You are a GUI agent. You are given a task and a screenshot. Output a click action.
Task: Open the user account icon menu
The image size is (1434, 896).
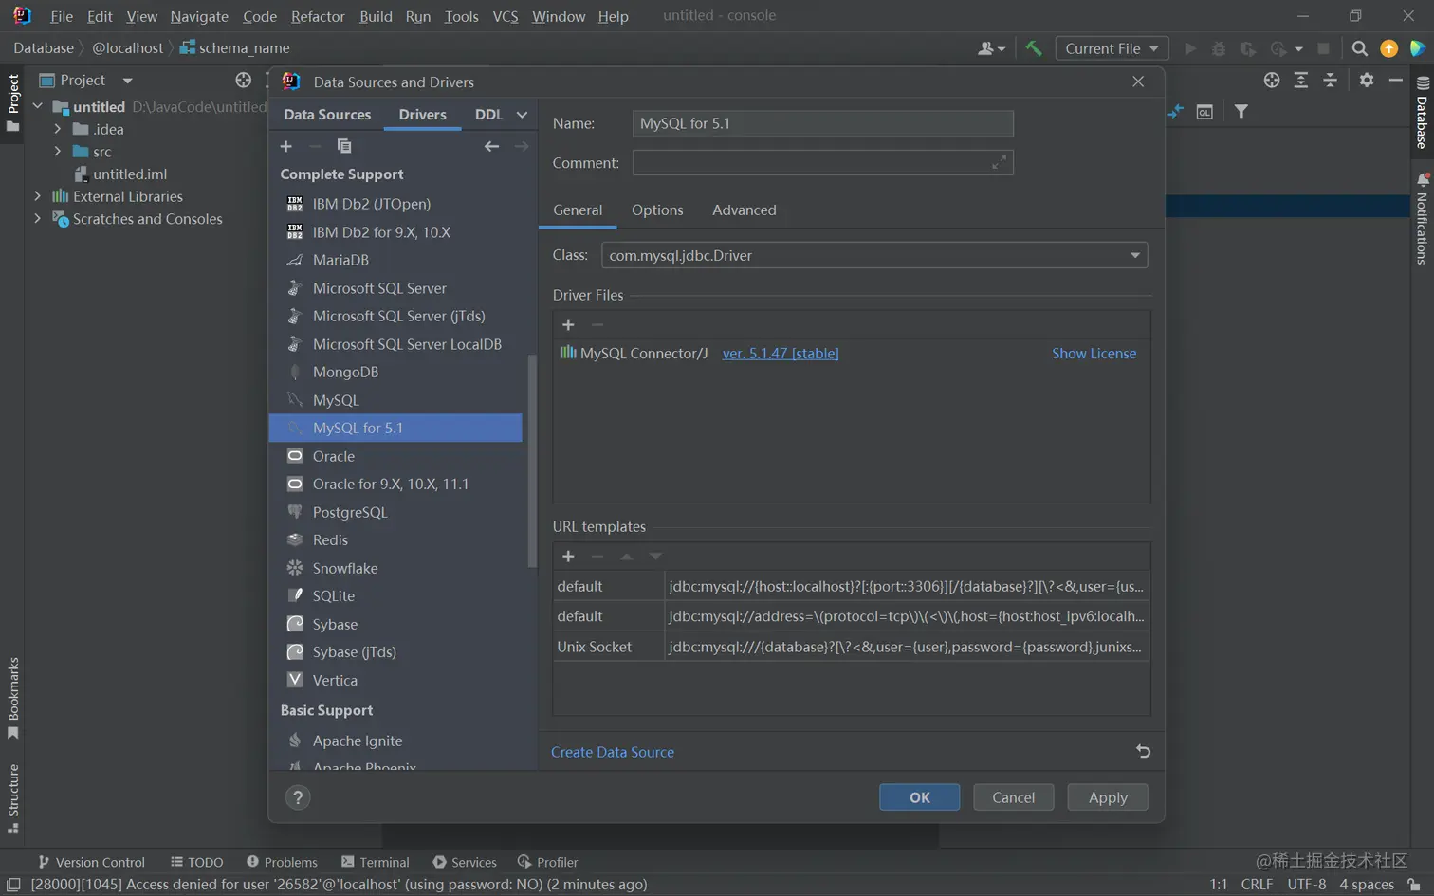pos(991,48)
